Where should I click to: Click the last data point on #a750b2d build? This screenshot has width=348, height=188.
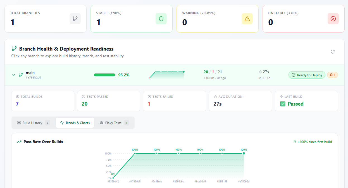click(244, 153)
